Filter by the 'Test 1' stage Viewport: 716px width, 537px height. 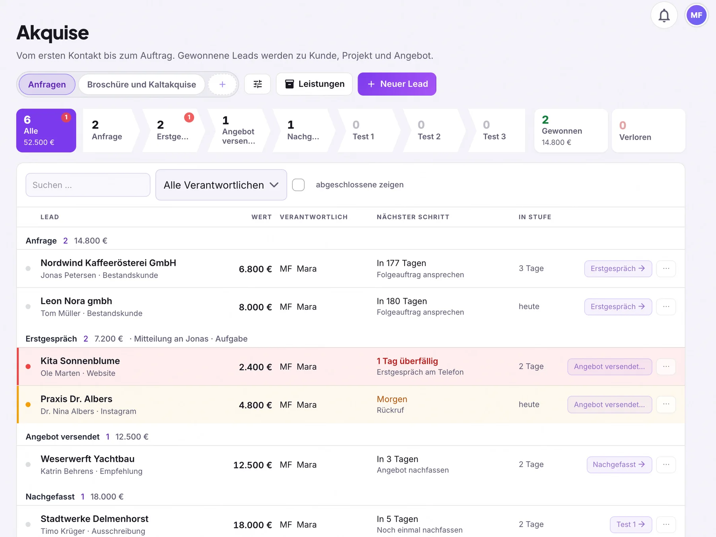pyautogui.click(x=369, y=130)
